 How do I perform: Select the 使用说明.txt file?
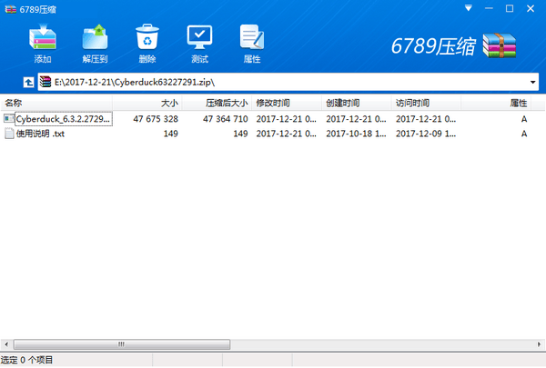(40, 134)
